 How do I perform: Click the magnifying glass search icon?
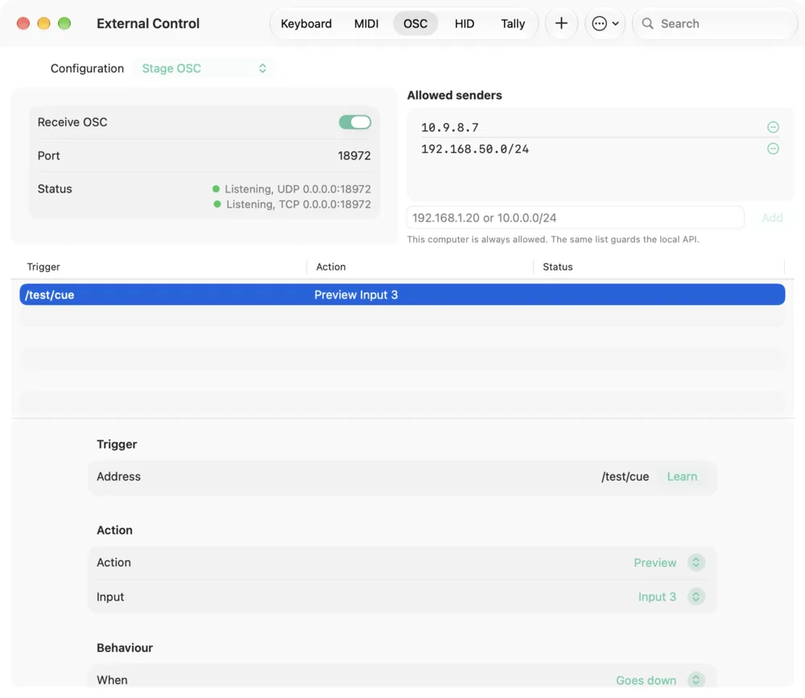pyautogui.click(x=647, y=23)
